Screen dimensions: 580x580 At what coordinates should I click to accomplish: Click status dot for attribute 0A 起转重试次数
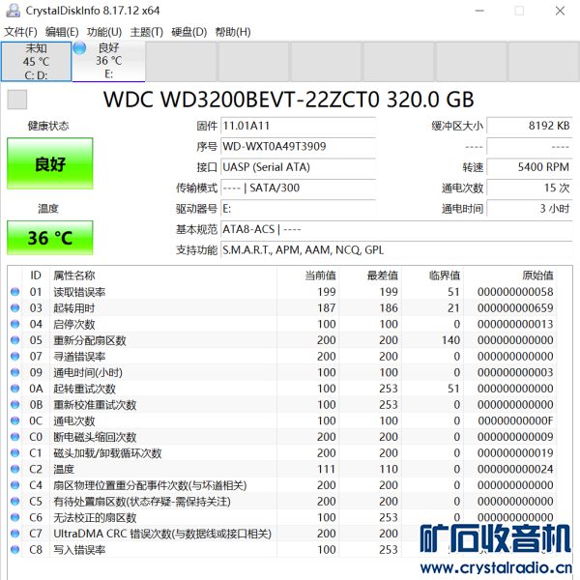coord(14,389)
